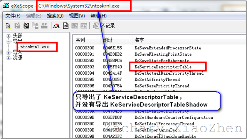247x139 pixels.
Task: Select KeSetIdealProcessorThread name
Action: (x=164, y=123)
